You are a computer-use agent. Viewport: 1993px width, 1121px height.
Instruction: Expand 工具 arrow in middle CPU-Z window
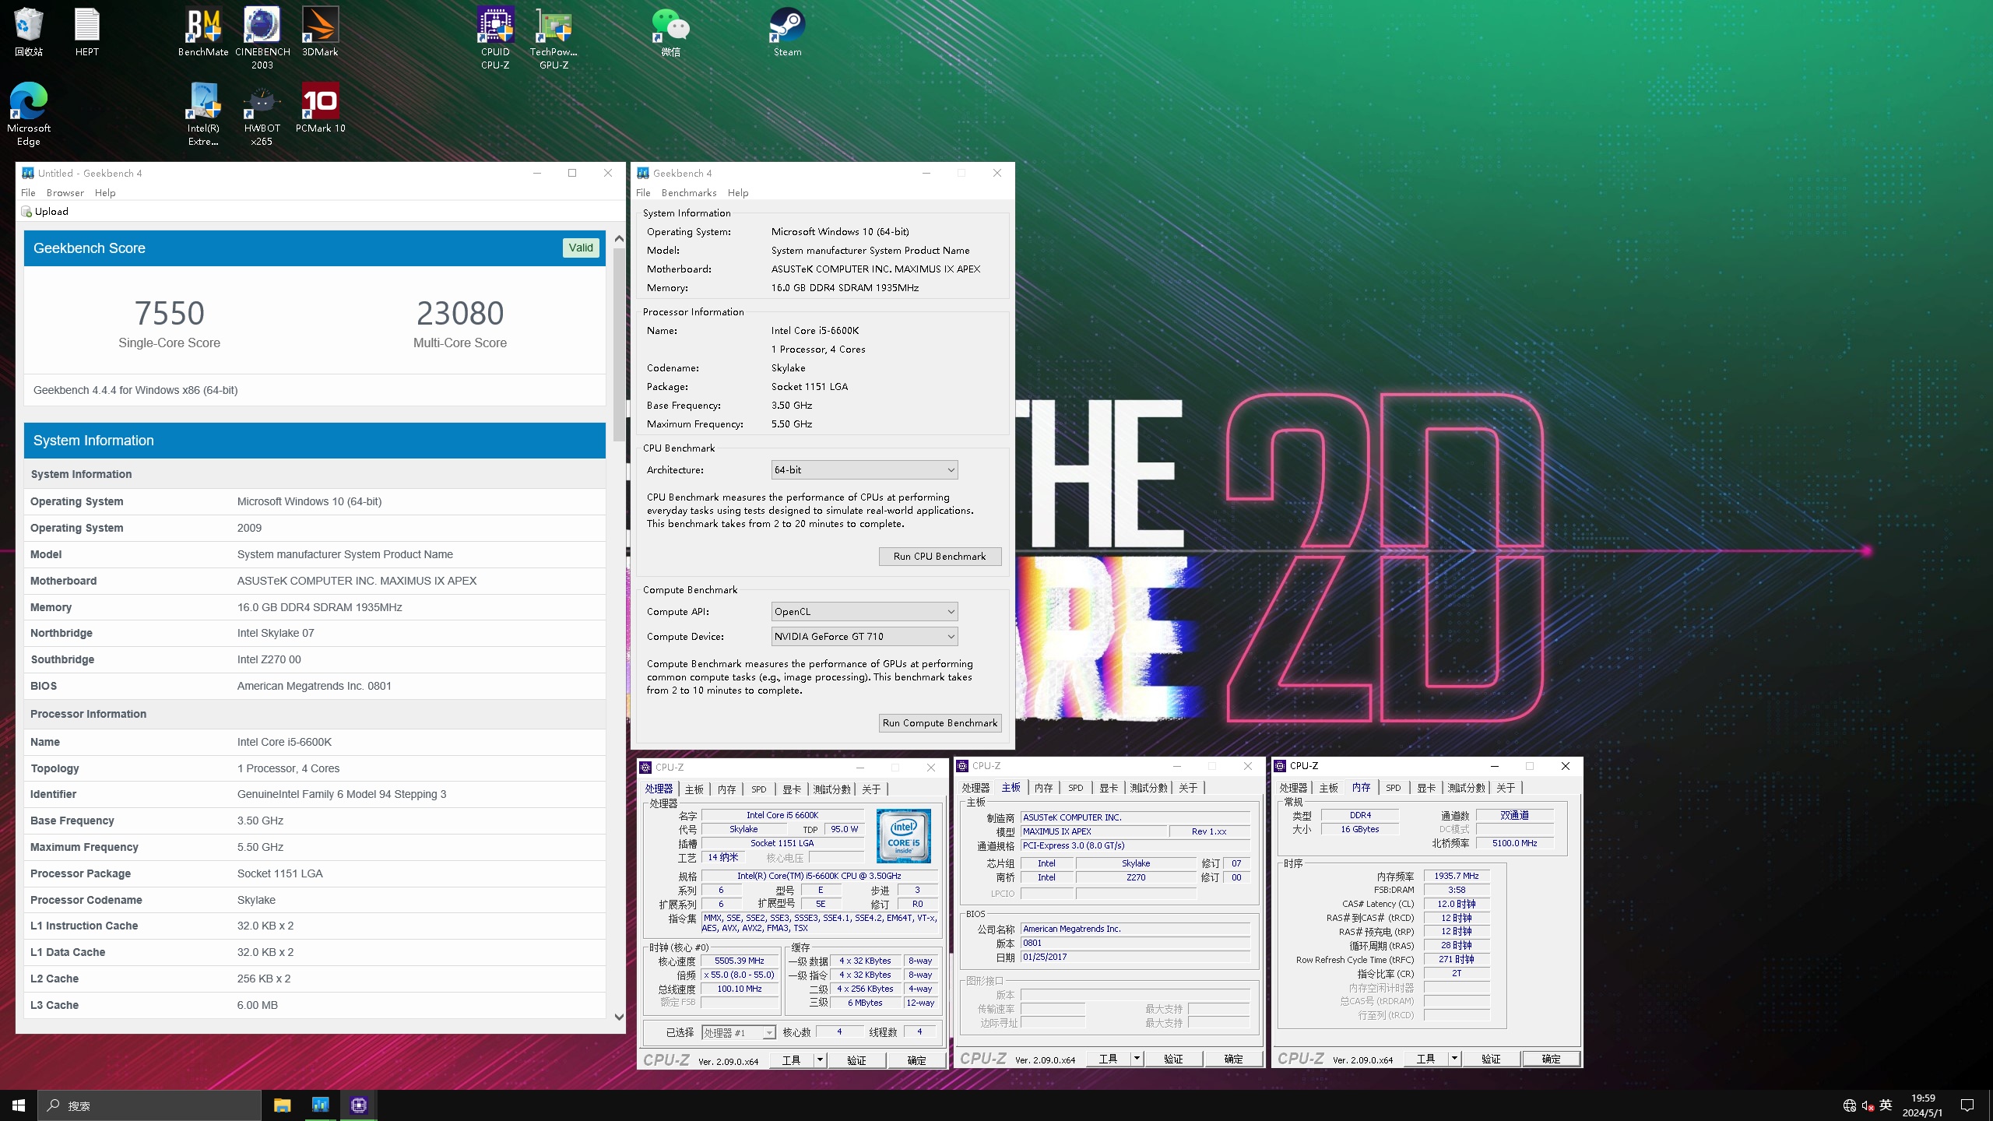(x=1137, y=1059)
